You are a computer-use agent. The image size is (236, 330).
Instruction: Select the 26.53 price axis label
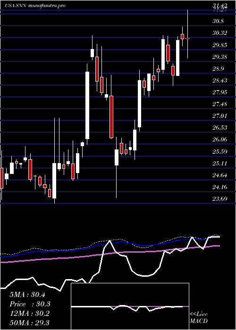(220, 128)
